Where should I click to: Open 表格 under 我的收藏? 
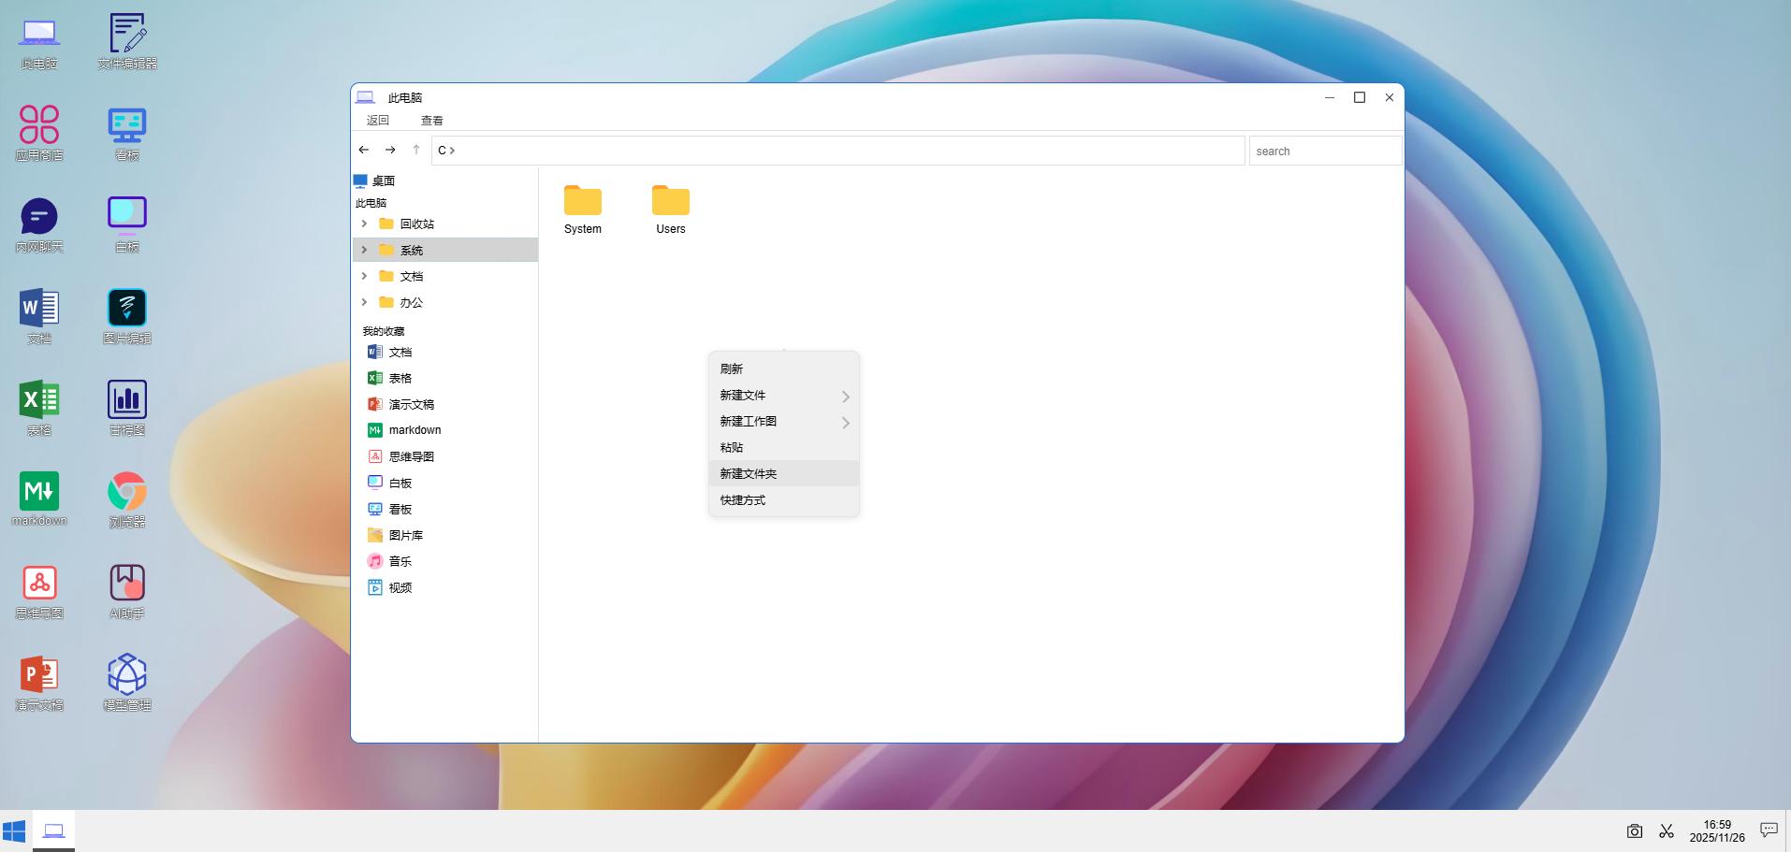(389, 378)
